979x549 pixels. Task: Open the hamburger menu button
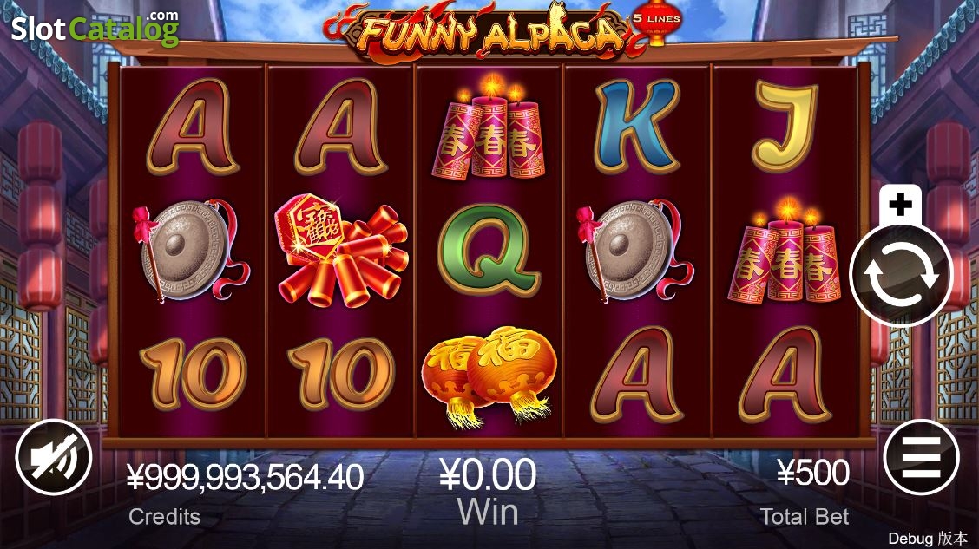click(x=922, y=457)
